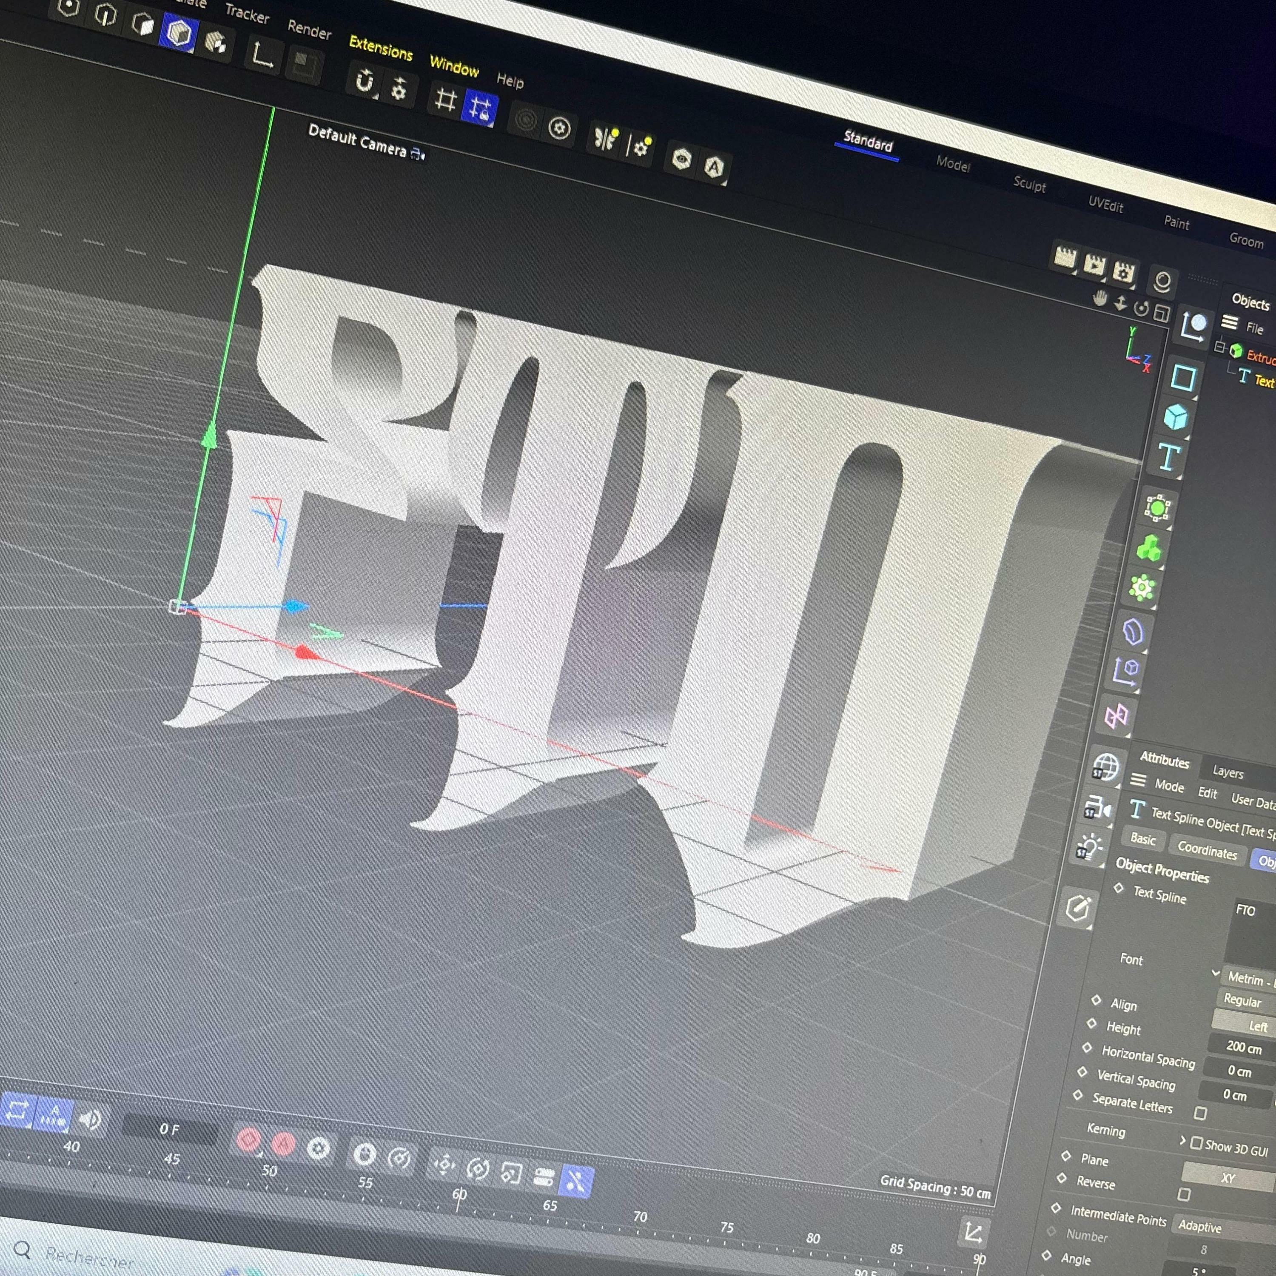Image resolution: width=1276 pixels, height=1276 pixels.
Task: Switch to the Layers tab
Action: point(1228,772)
